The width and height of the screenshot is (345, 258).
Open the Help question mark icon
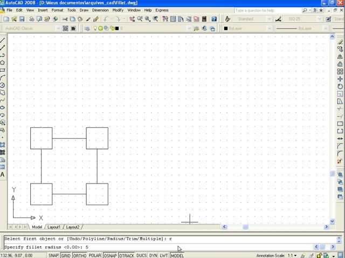click(214, 19)
